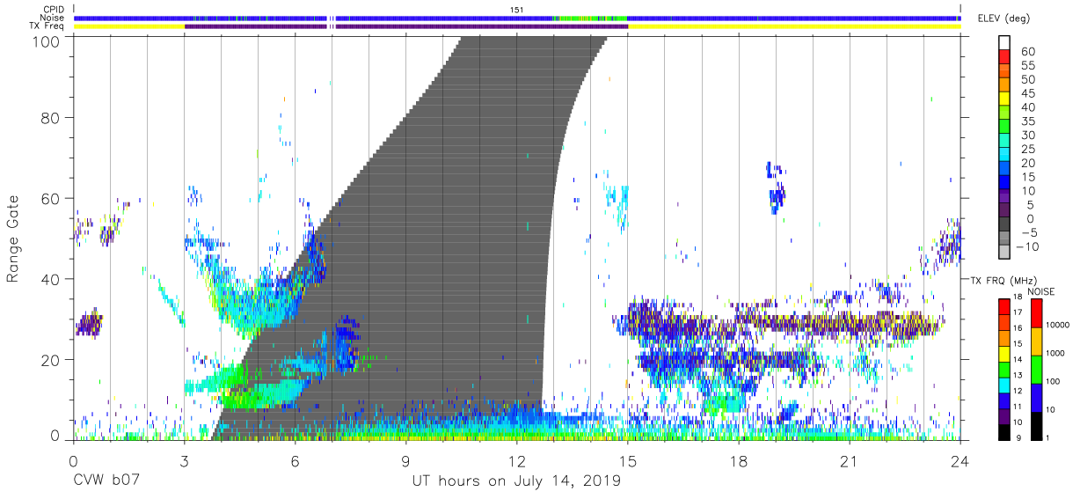Image resolution: width=1080 pixels, height=499 pixels.
Task: Click the 18 tick on the UT hours axis
Action: 739,461
